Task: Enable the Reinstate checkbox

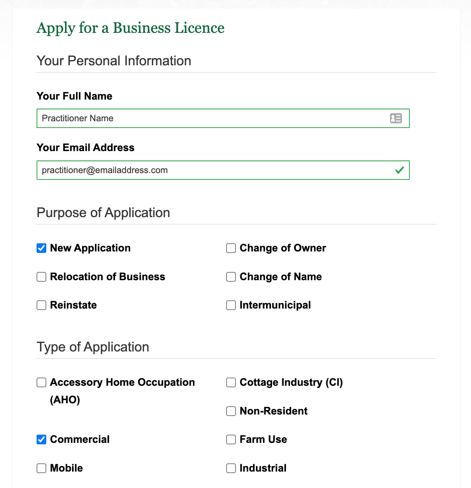Action: tap(41, 305)
